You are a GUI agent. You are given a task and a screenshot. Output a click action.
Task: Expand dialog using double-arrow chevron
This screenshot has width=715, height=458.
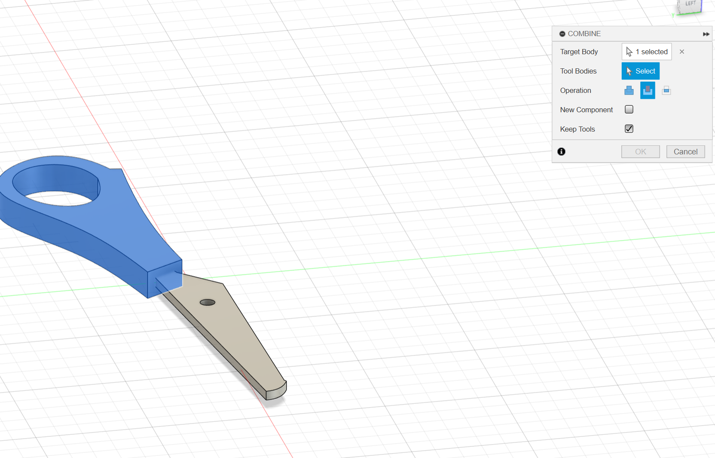pyautogui.click(x=706, y=34)
